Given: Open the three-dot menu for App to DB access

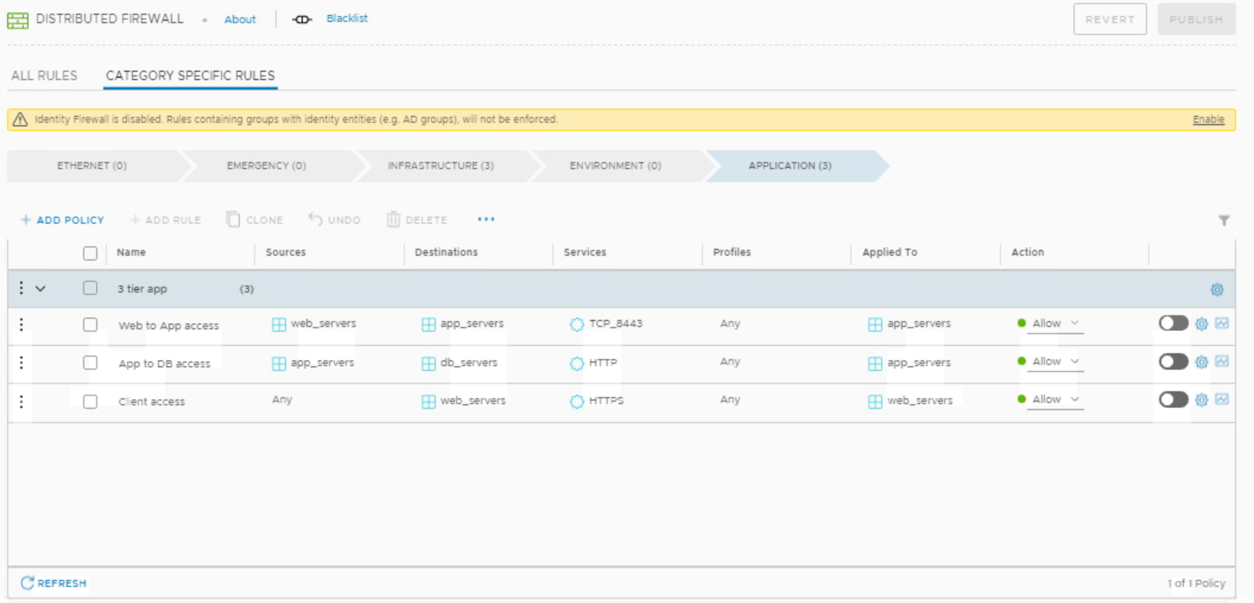Looking at the screenshot, I should (x=21, y=363).
